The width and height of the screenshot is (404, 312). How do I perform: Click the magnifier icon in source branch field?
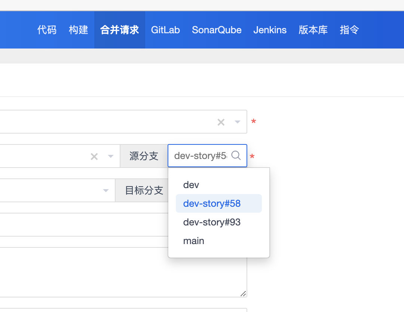(x=236, y=155)
